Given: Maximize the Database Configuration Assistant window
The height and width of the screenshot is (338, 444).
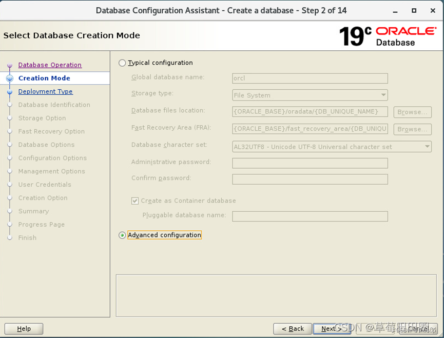Looking at the screenshot, I should click(x=414, y=10).
